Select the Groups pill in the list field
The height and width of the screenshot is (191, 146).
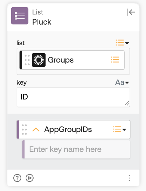pos(72,60)
